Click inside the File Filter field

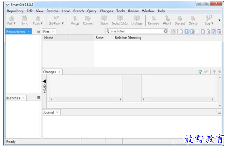click(137, 31)
